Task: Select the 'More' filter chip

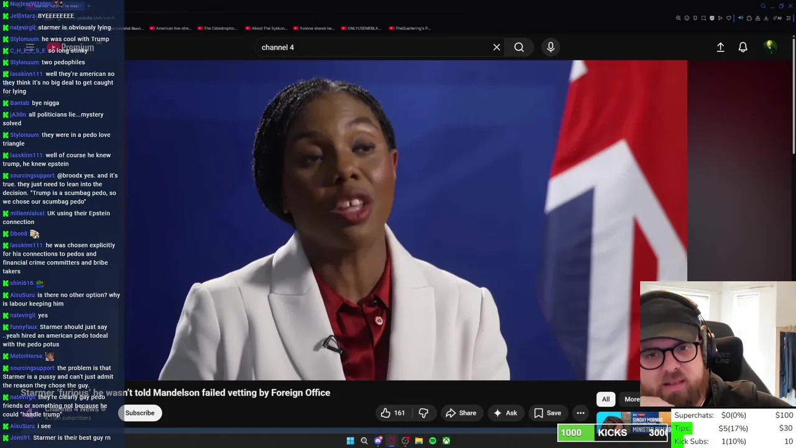Action: point(631,399)
